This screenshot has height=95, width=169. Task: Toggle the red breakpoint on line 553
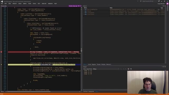coord(1,52)
